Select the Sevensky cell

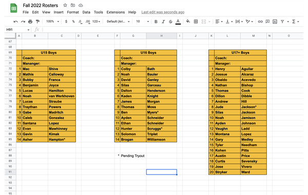[x=254, y=161]
